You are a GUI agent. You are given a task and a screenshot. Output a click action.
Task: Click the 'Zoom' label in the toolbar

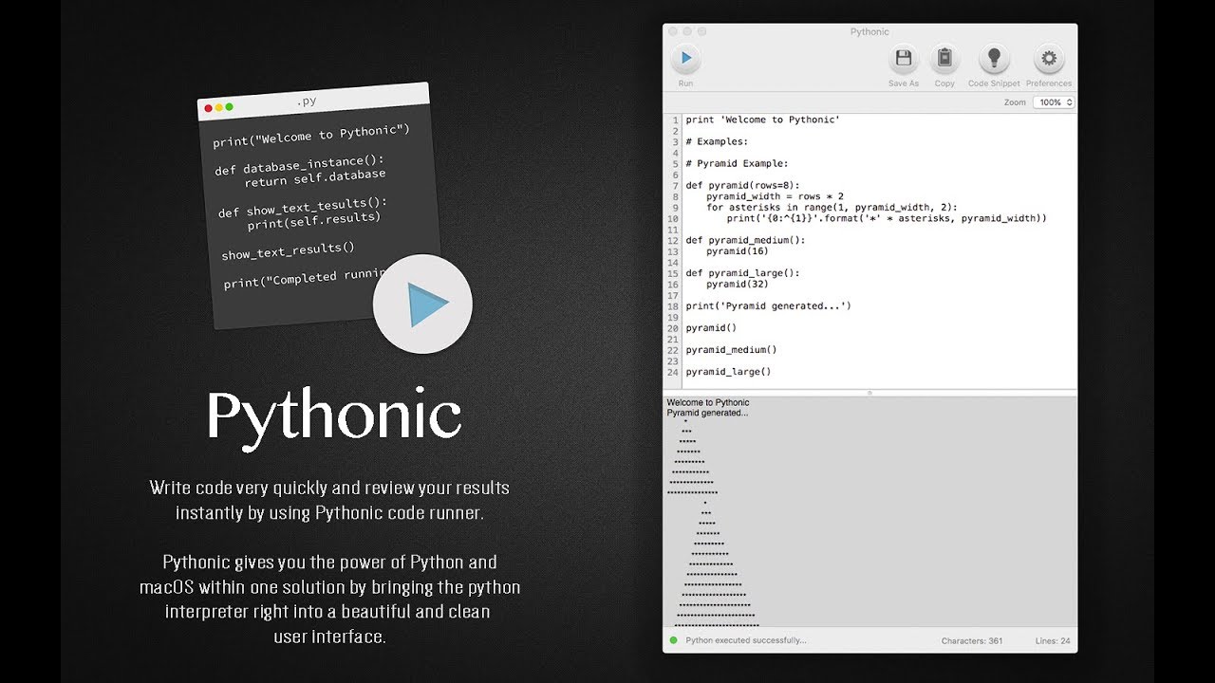pos(1015,102)
